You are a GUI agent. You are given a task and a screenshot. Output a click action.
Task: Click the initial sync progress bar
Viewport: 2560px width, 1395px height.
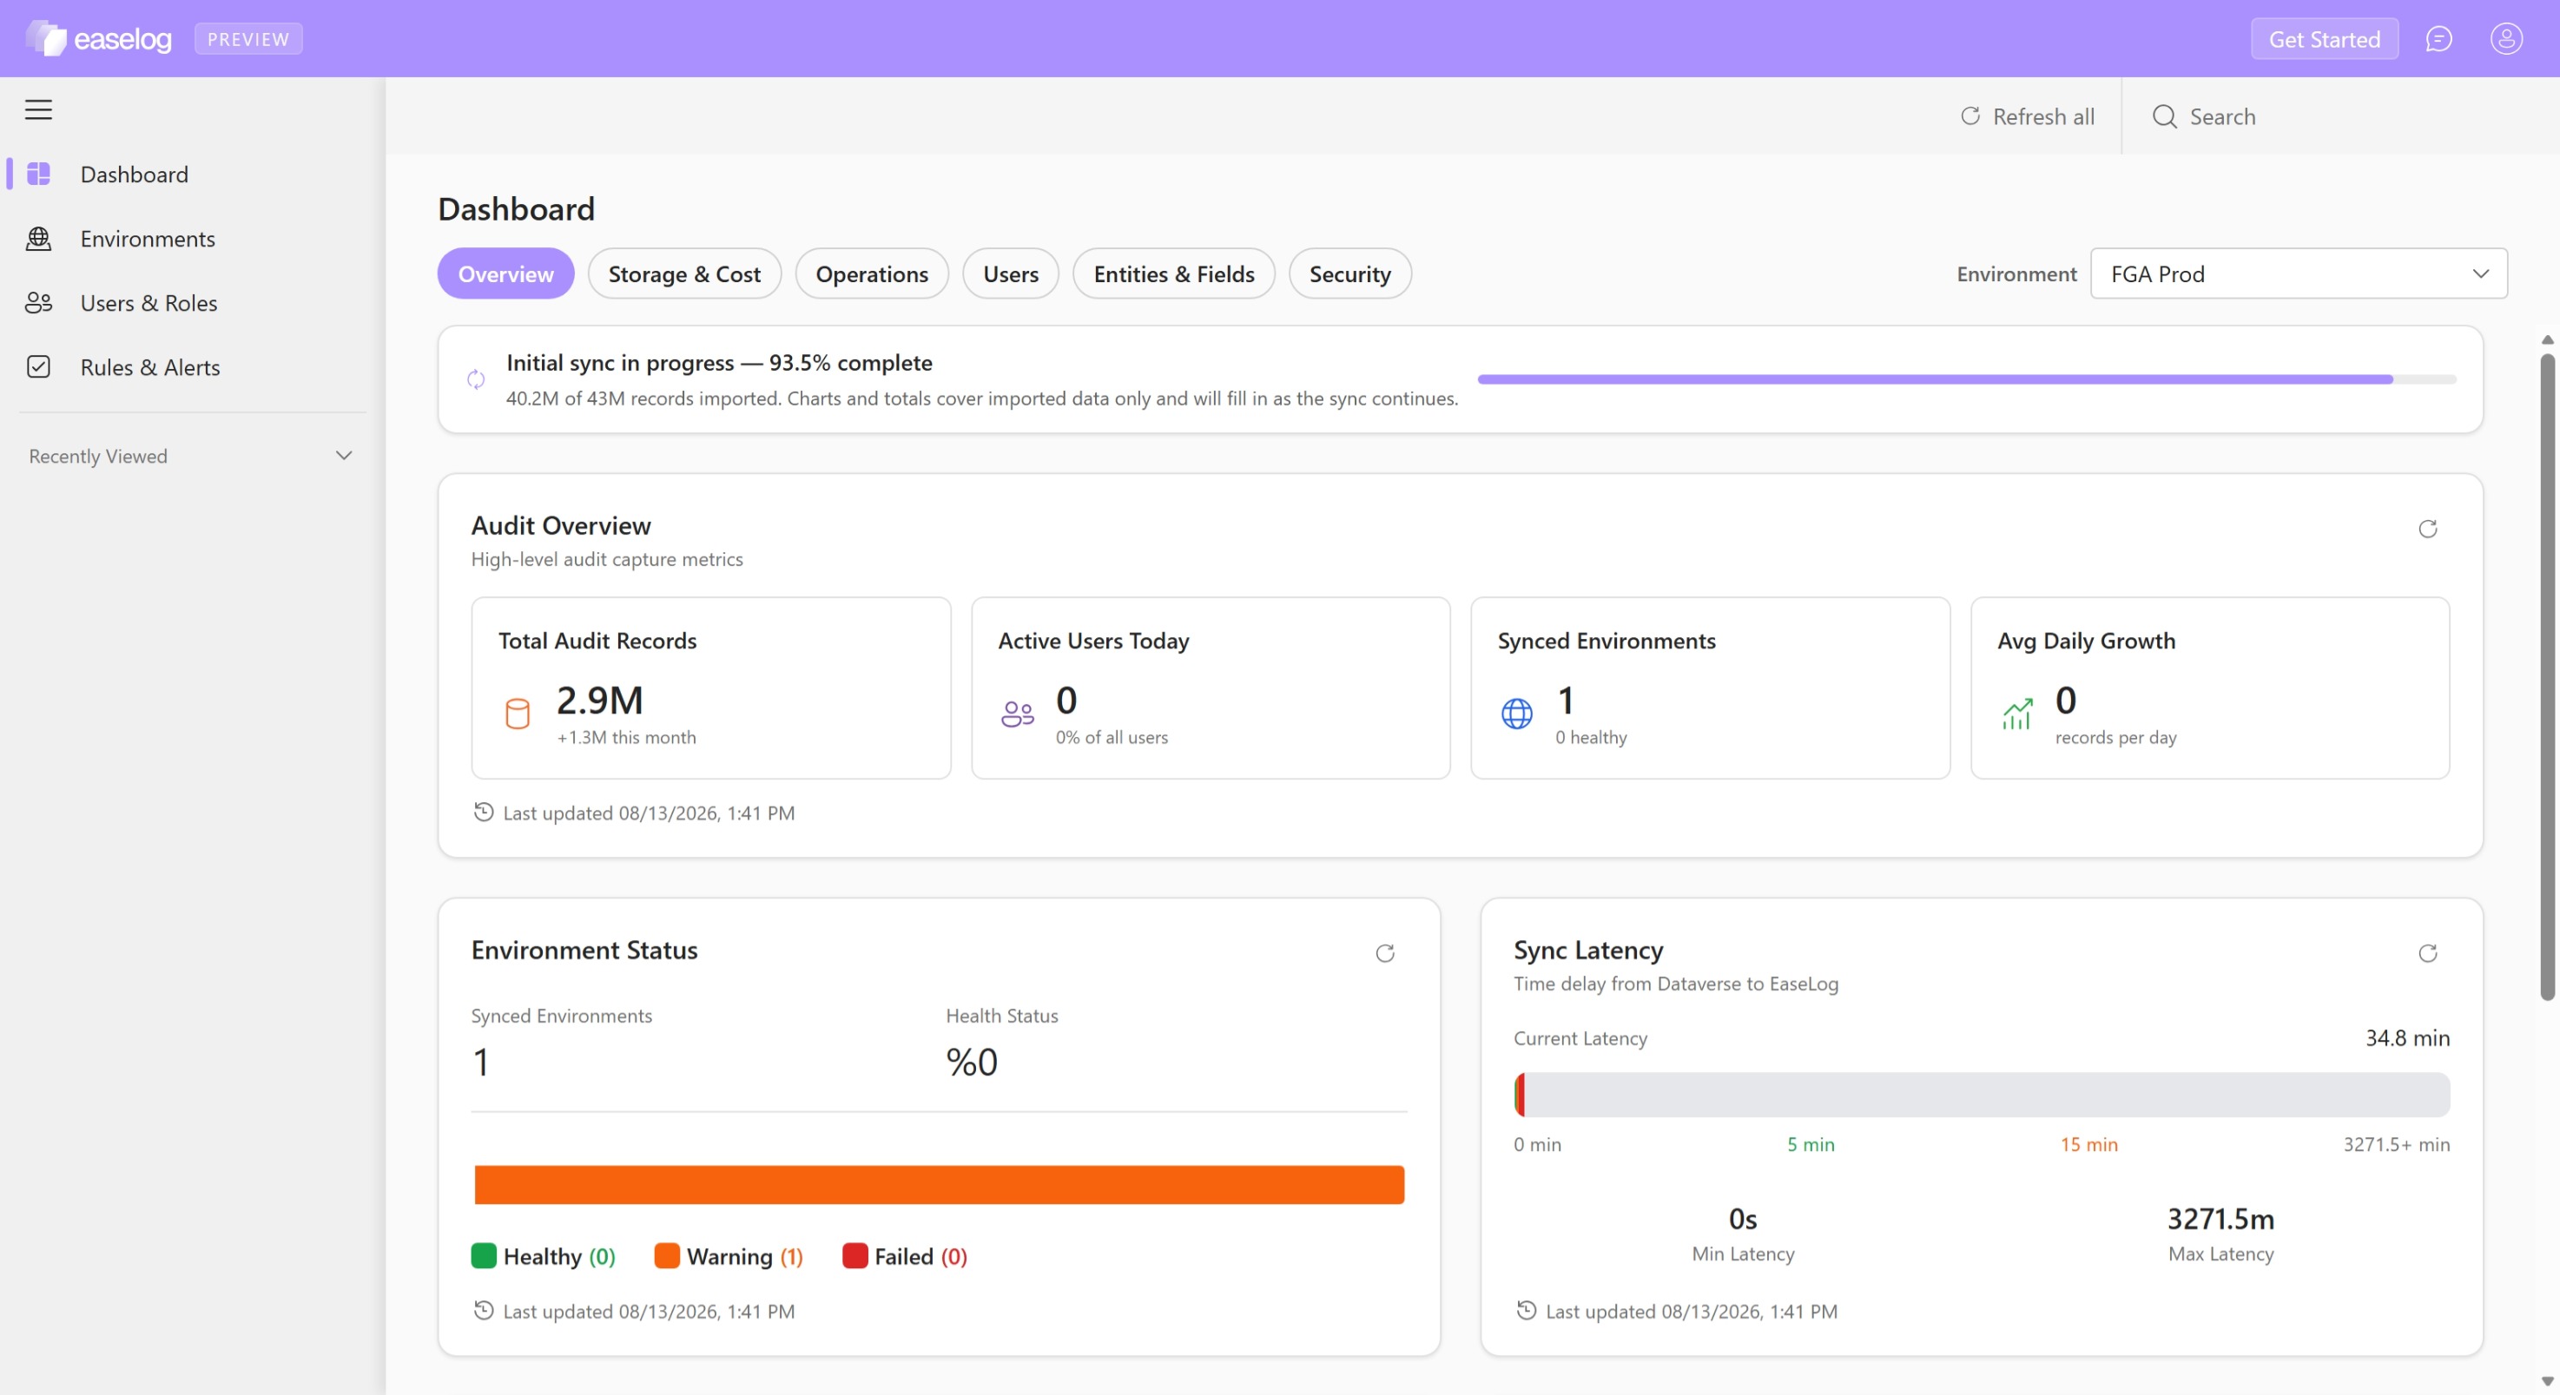coord(1967,379)
